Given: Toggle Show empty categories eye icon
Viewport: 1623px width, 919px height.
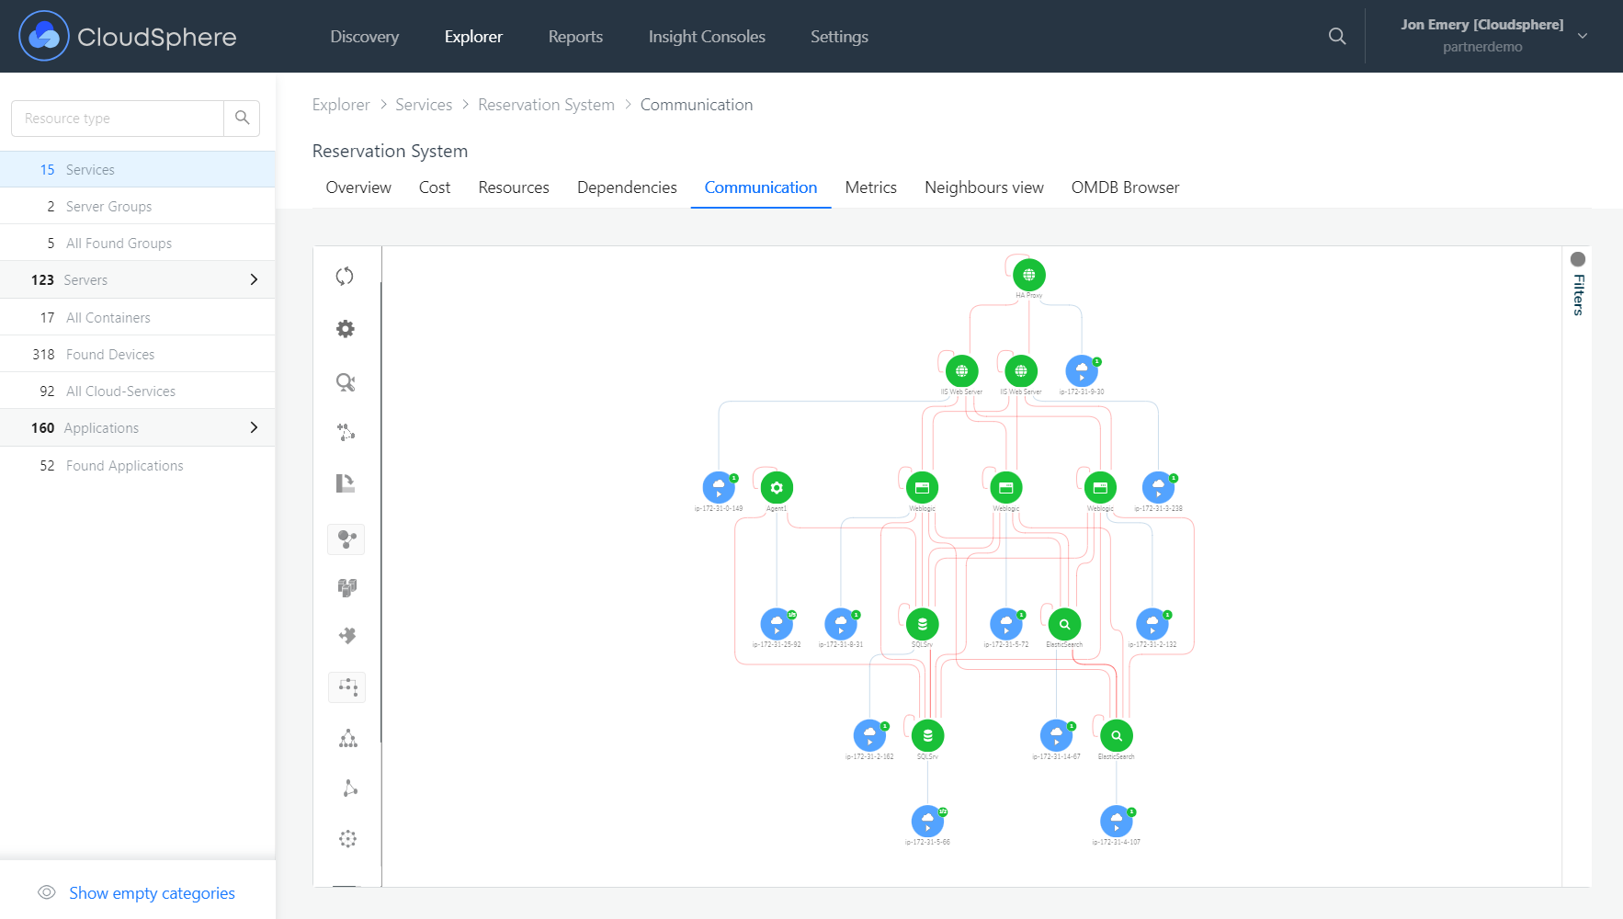Looking at the screenshot, I should pyautogui.click(x=47, y=892).
